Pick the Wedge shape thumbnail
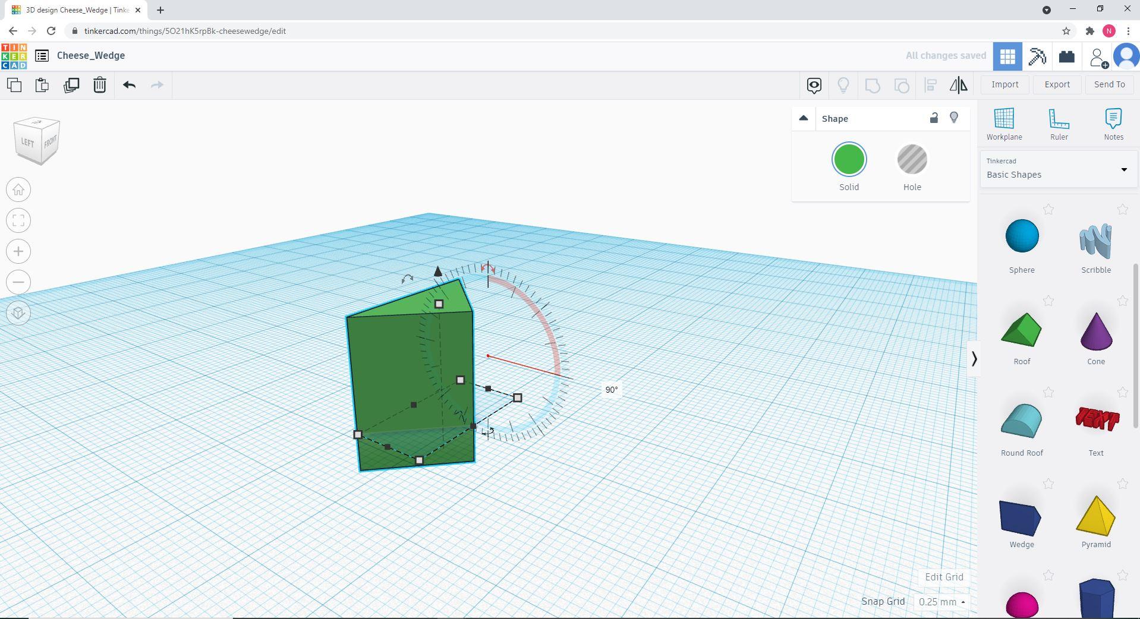 [x=1021, y=517]
